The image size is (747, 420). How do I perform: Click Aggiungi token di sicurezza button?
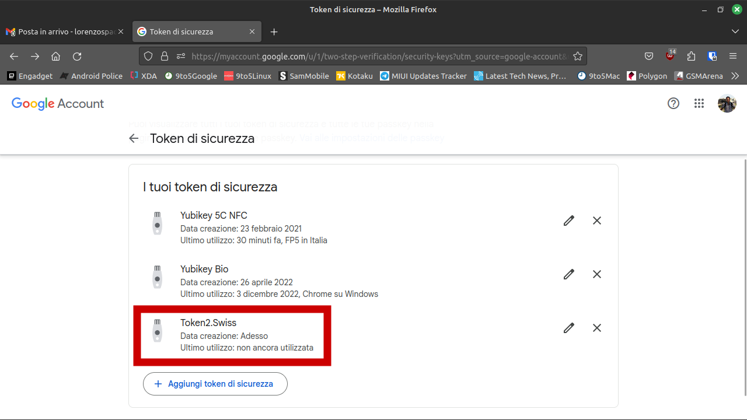(x=215, y=384)
